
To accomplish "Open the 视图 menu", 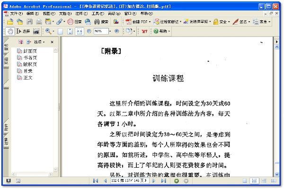I will pos(49,13).
